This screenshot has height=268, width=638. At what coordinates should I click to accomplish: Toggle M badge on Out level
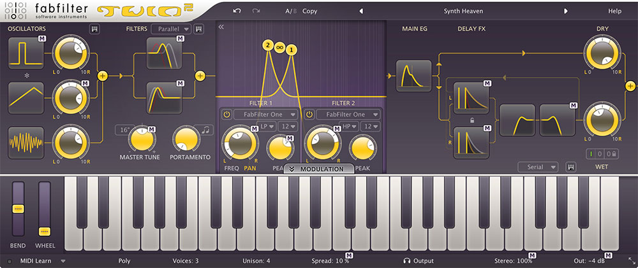coord(608,255)
